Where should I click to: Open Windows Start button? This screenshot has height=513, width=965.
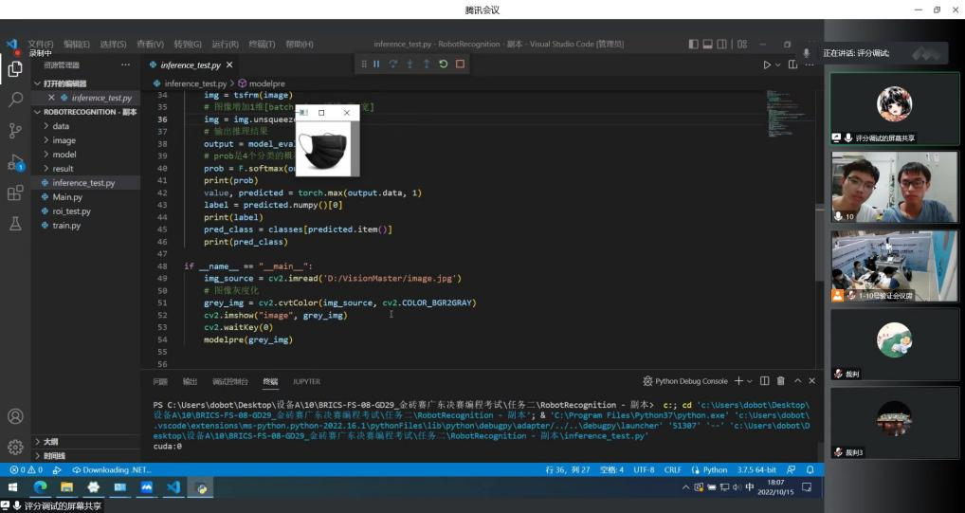coord(13,487)
